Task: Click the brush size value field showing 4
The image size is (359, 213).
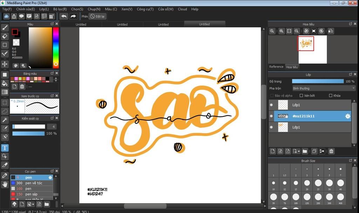Action: click(52, 127)
